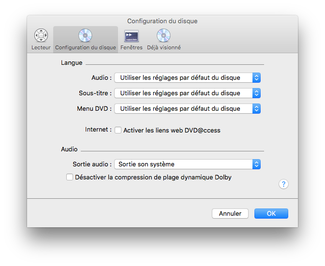Open the Audio language dropdown

pos(187,78)
